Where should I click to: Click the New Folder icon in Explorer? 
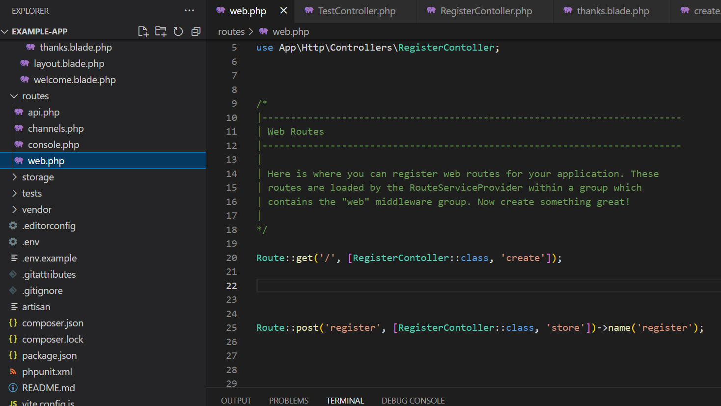[x=161, y=31]
